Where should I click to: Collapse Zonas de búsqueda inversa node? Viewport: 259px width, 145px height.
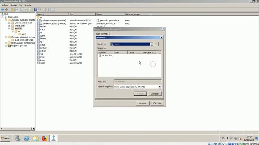[6, 37]
